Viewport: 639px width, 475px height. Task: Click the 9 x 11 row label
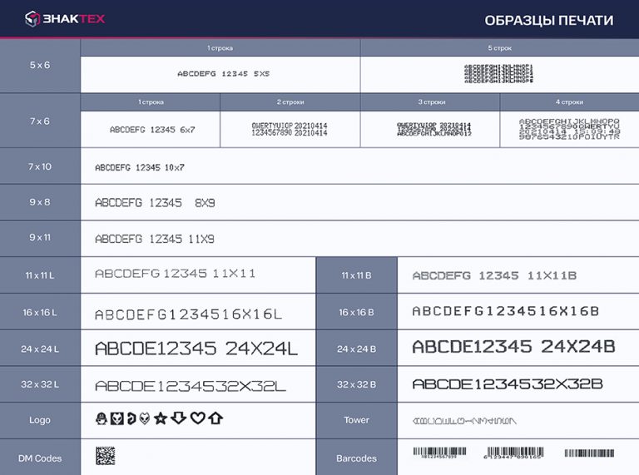pos(40,238)
